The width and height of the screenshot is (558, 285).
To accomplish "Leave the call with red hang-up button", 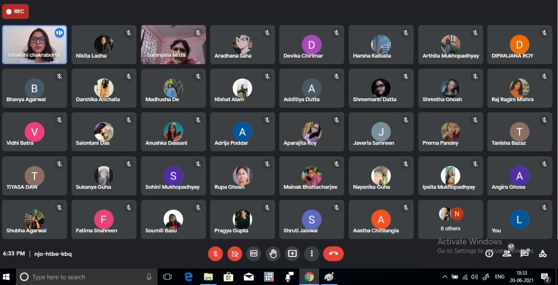I will click(333, 254).
